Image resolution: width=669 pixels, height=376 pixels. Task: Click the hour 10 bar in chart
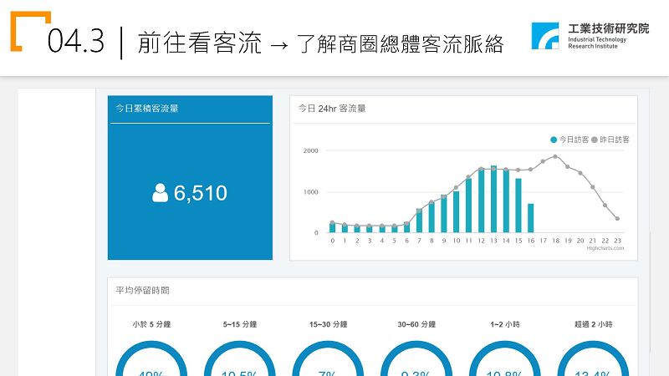click(x=456, y=212)
